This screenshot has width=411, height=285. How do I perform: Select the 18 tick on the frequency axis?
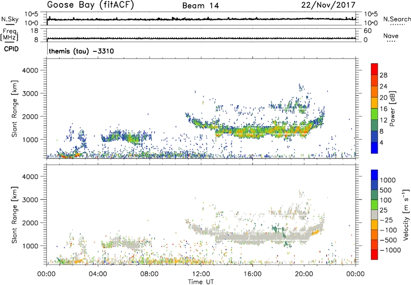coord(34,31)
